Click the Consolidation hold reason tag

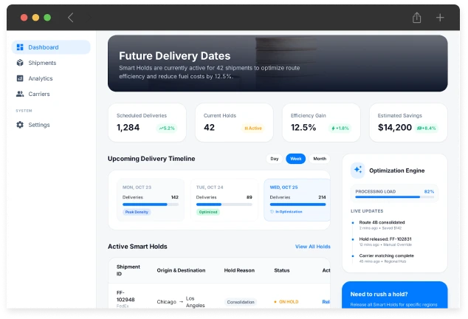[241, 302]
